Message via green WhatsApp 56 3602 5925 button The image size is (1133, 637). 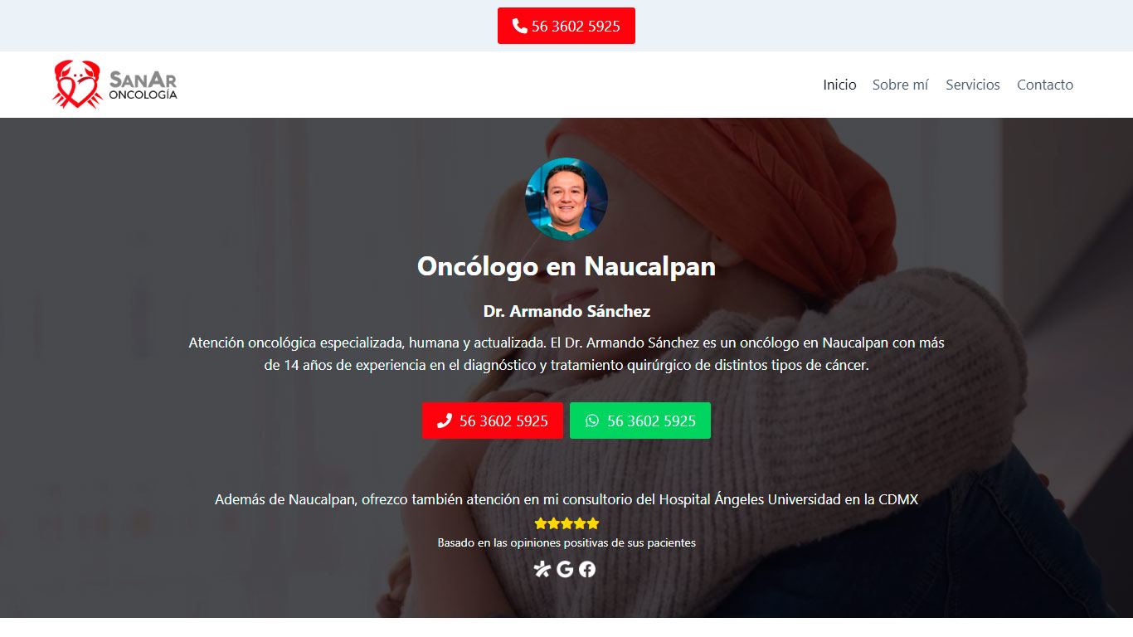click(640, 421)
